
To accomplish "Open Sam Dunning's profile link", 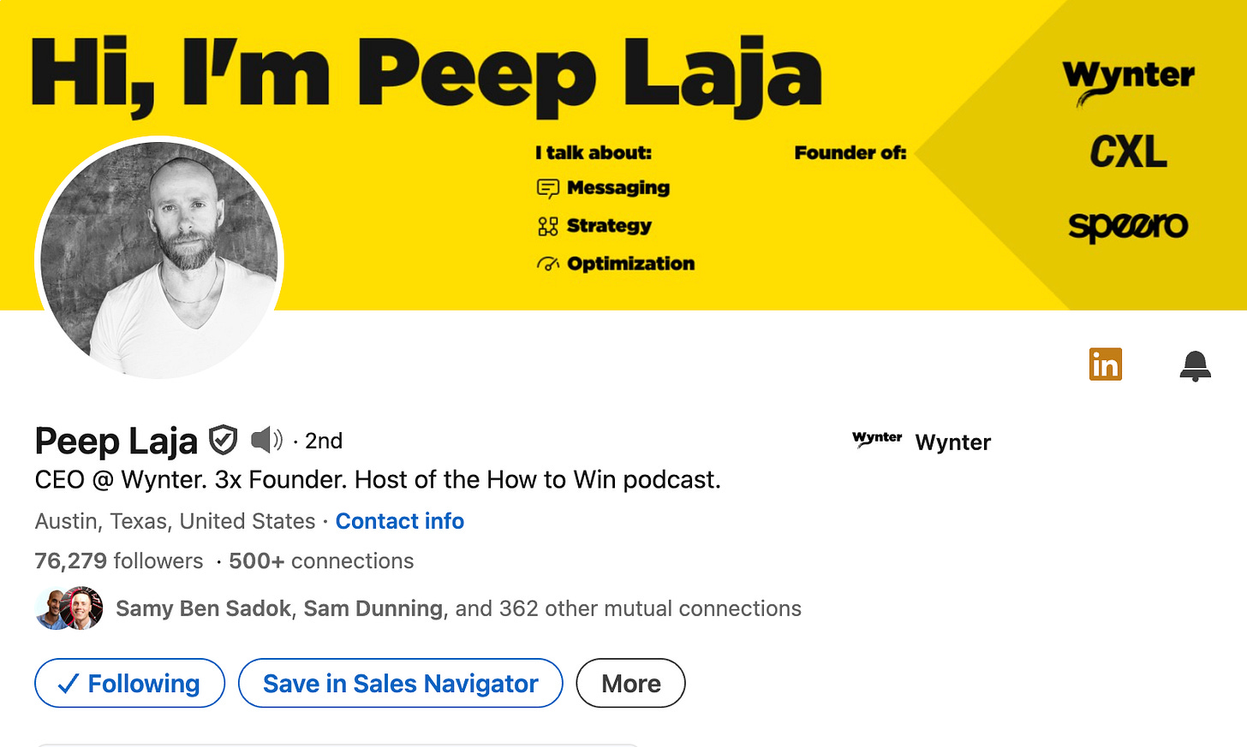I will click(x=372, y=608).
